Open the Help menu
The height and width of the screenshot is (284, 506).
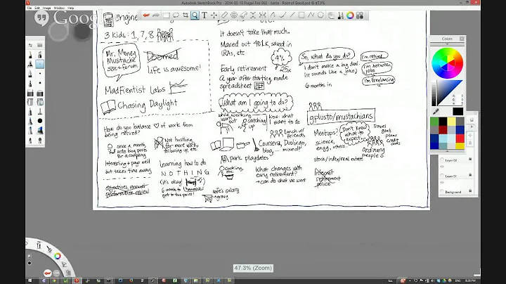[x=71, y=8]
